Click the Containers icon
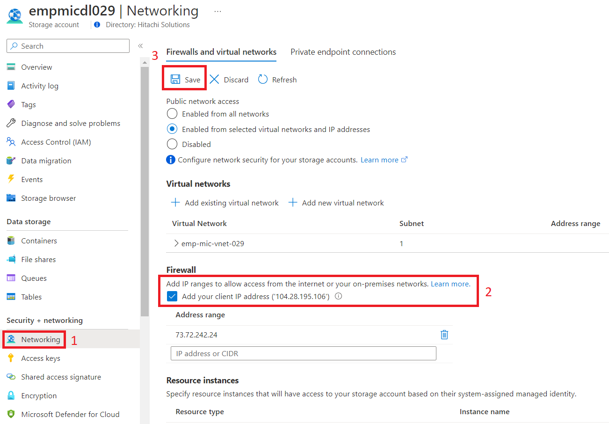Screen dimensions: 609x424 (x=11, y=241)
